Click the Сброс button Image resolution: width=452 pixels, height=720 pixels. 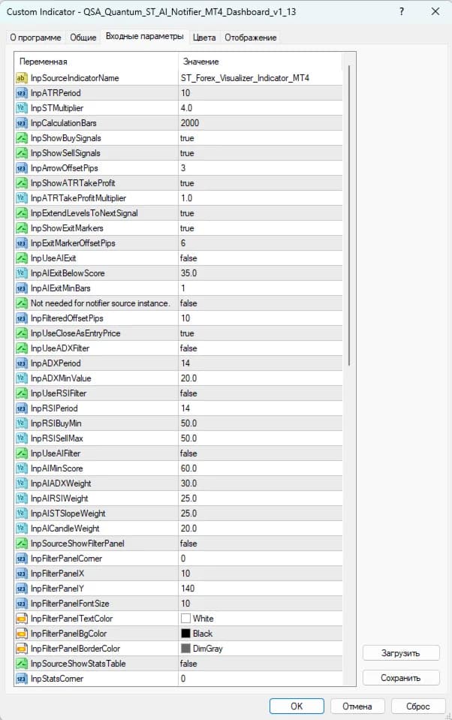pyautogui.click(x=417, y=706)
